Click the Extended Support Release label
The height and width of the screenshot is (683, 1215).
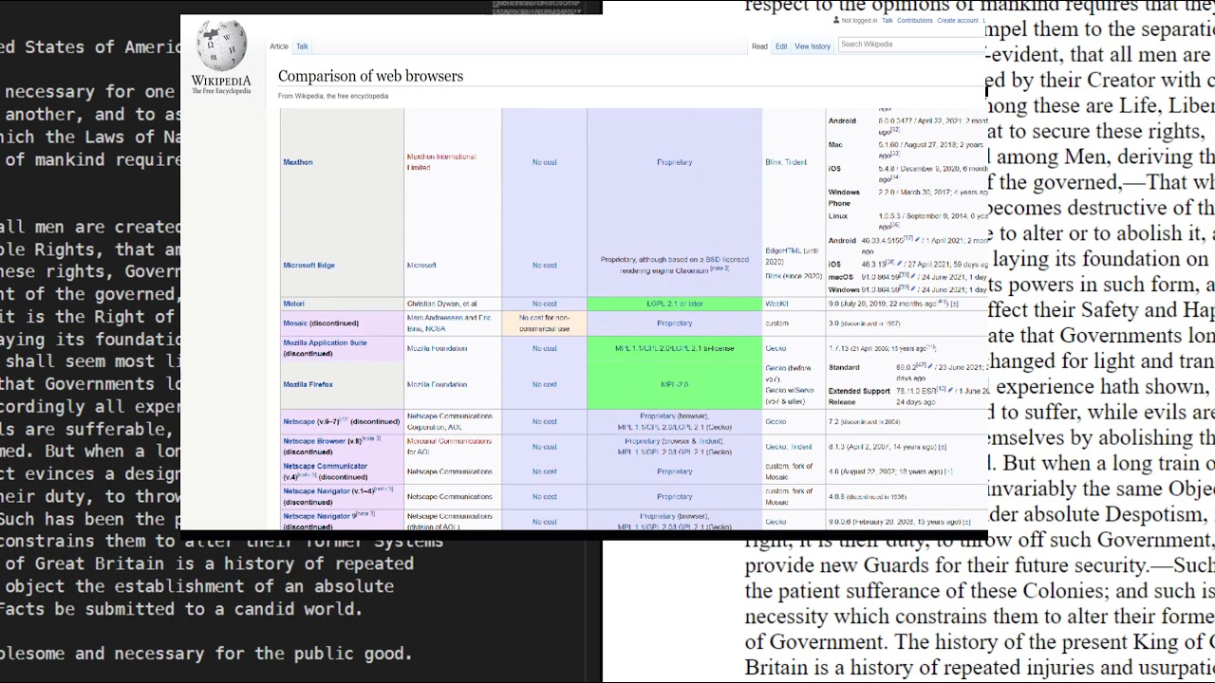pos(858,397)
